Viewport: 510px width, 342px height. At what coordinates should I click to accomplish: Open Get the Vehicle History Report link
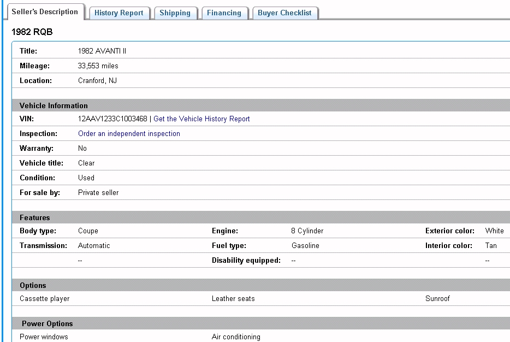tap(201, 119)
